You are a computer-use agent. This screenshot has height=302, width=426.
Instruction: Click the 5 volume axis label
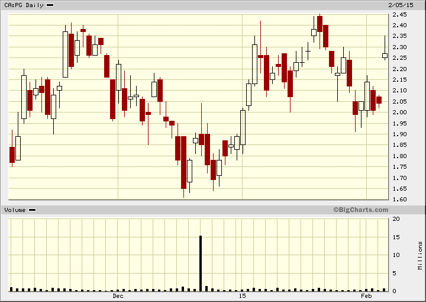(x=395, y=273)
